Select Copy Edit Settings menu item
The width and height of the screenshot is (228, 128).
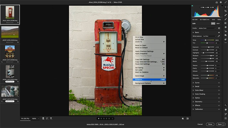[x=142, y=59]
